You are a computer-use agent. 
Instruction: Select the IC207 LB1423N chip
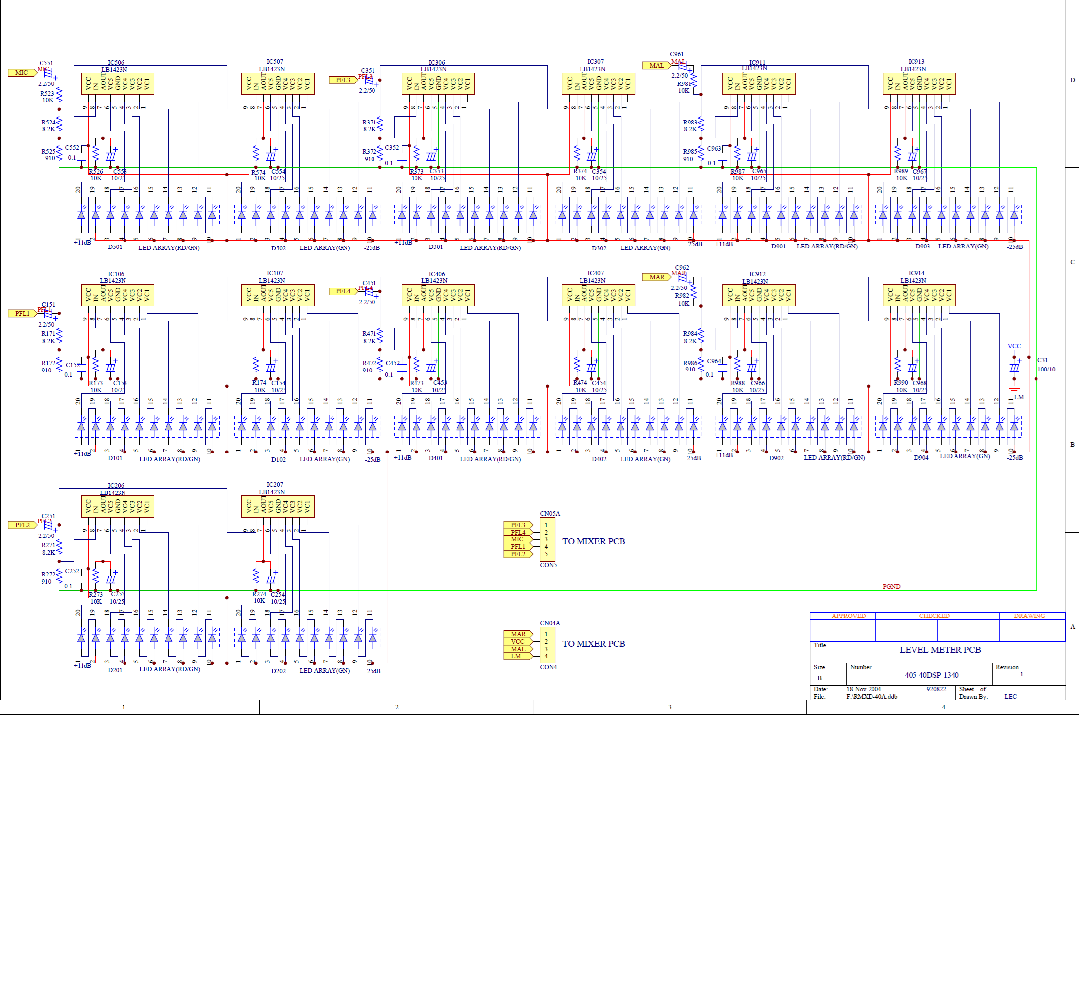point(278,506)
